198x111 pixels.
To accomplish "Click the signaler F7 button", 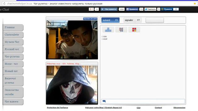I will click(x=132, y=20).
